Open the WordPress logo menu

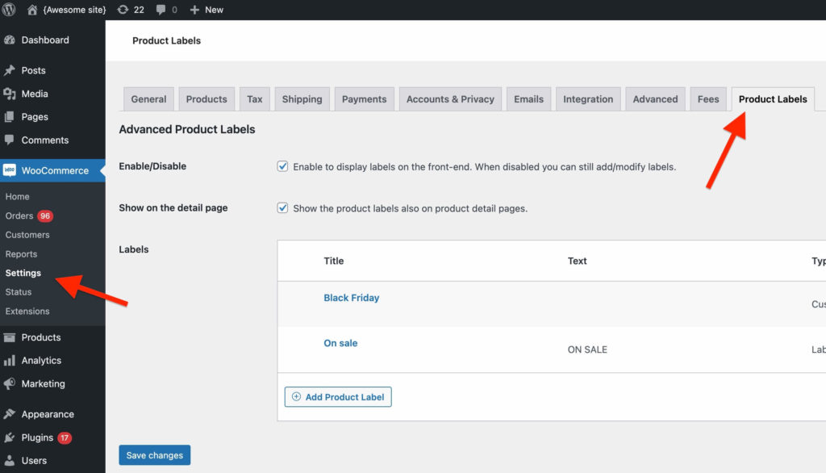coord(9,10)
